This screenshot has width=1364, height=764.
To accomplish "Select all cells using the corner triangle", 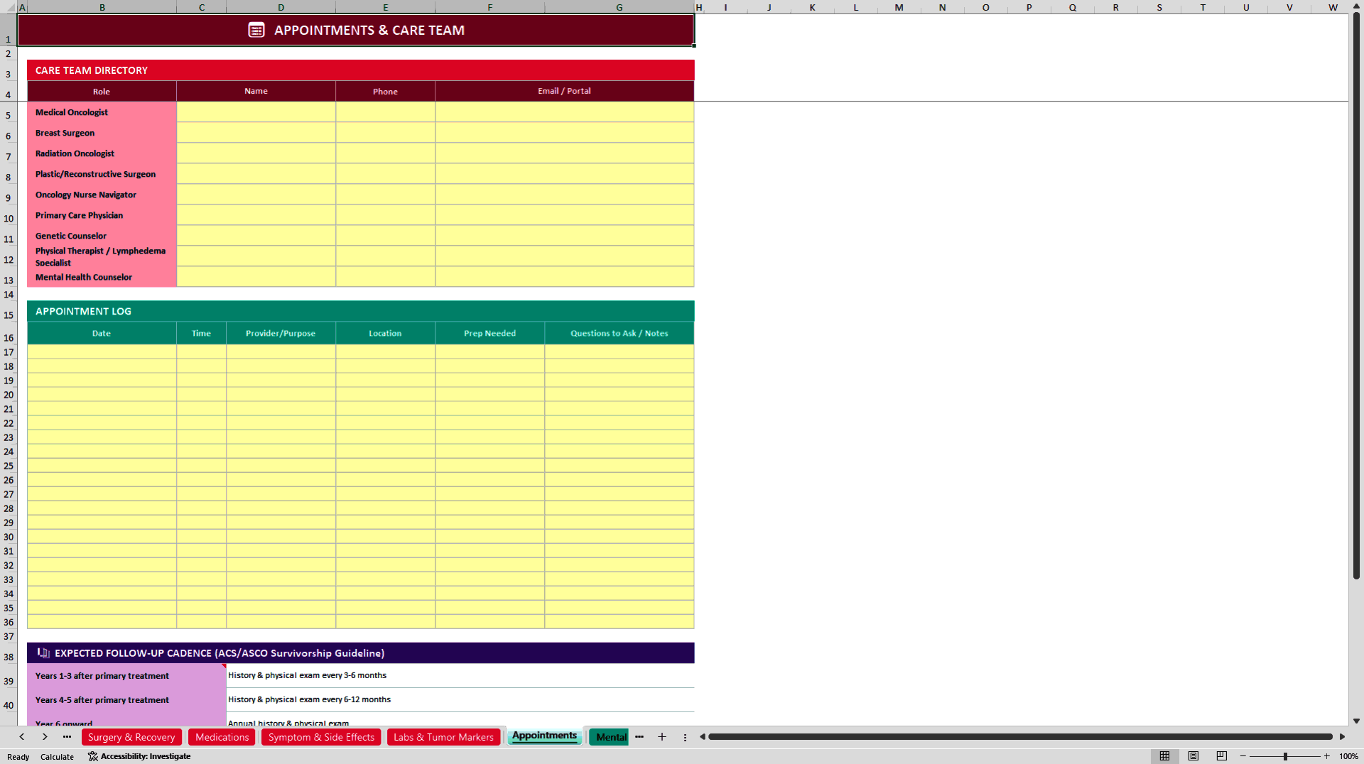I will pos(9,7).
